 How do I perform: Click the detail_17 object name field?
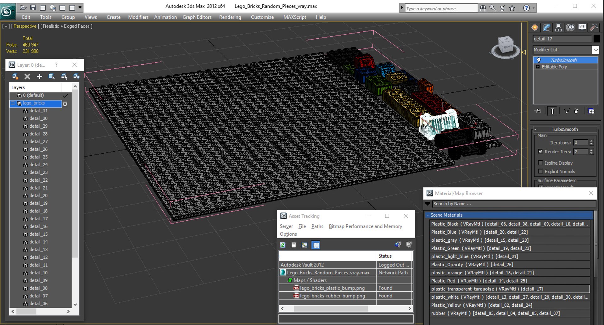[x=562, y=39]
